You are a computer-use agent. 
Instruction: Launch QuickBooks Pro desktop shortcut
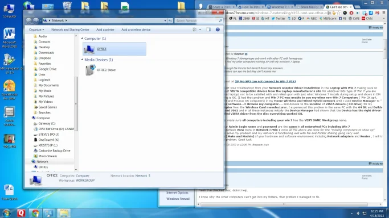pyautogui.click(x=10, y=90)
